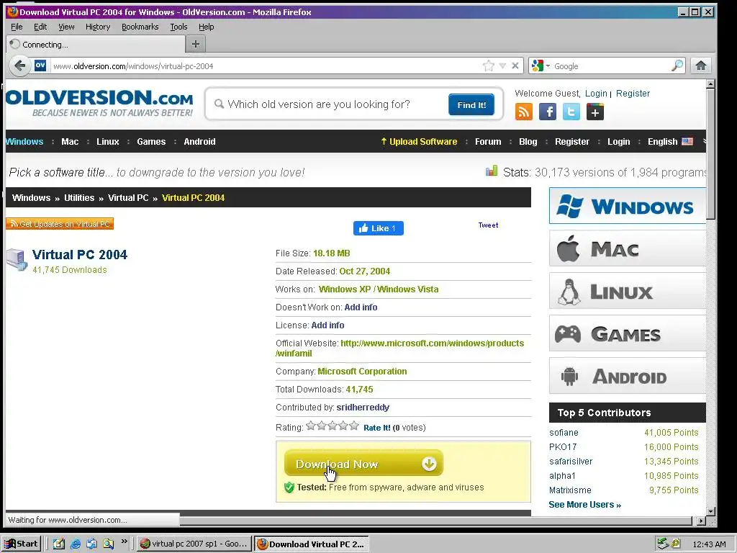Viewport: 737px width, 553px height.
Task: Click the Firefox back arrow button
Action: 19,66
